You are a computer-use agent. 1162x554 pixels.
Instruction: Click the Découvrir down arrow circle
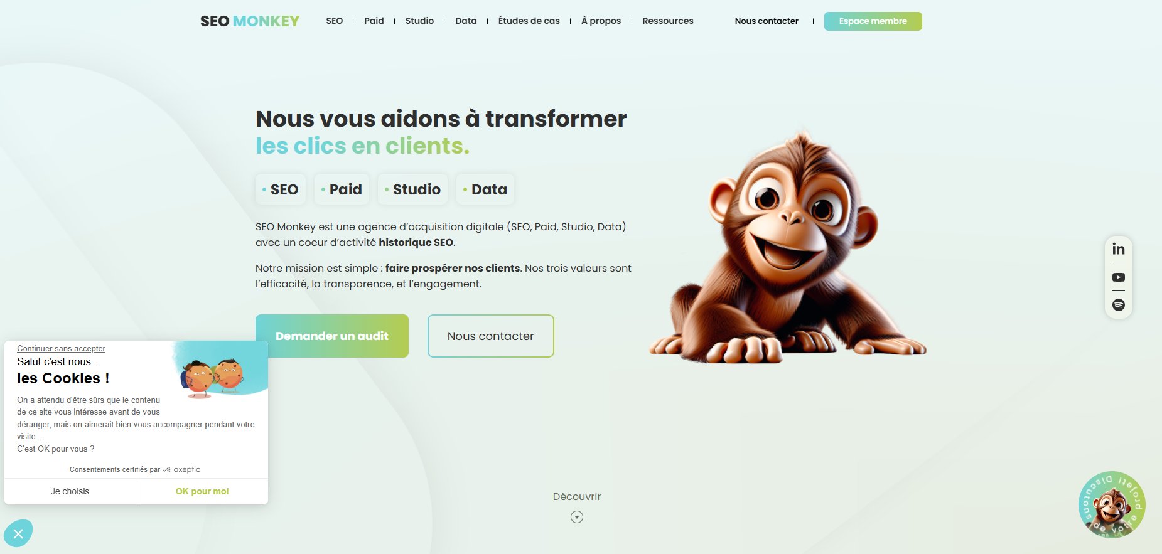[577, 517]
